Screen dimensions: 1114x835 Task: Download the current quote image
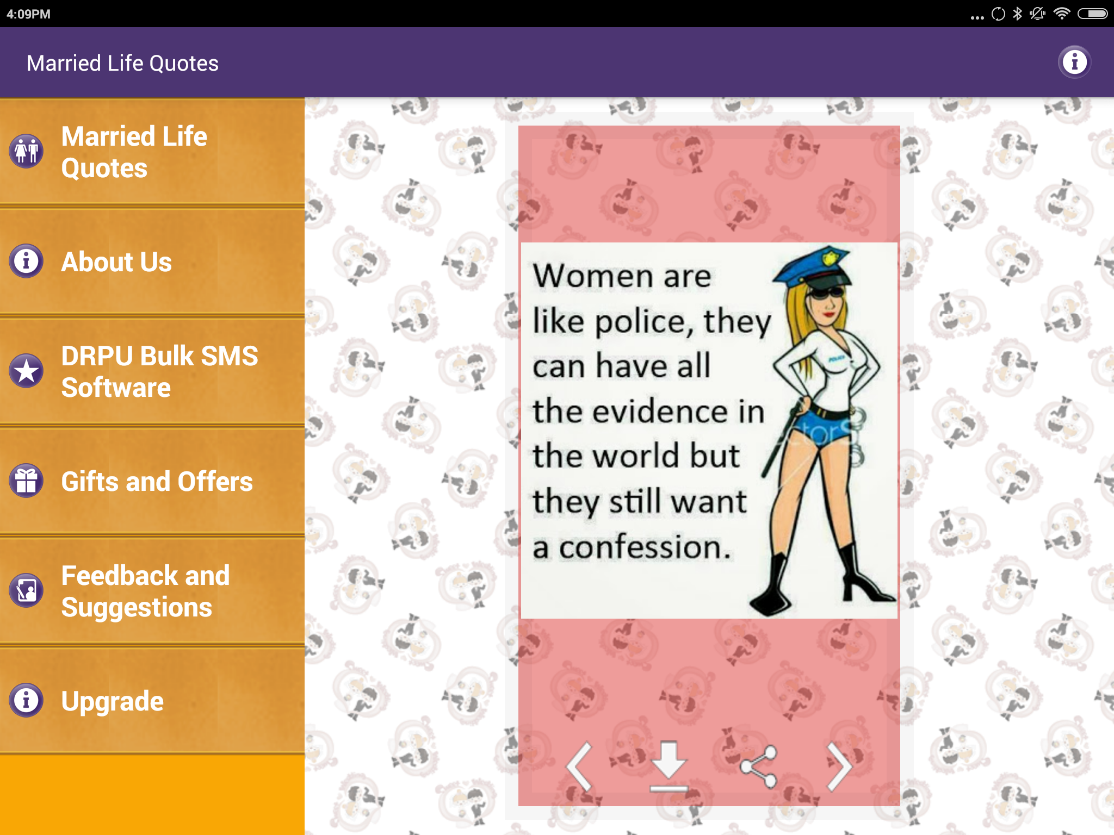pyautogui.click(x=669, y=766)
